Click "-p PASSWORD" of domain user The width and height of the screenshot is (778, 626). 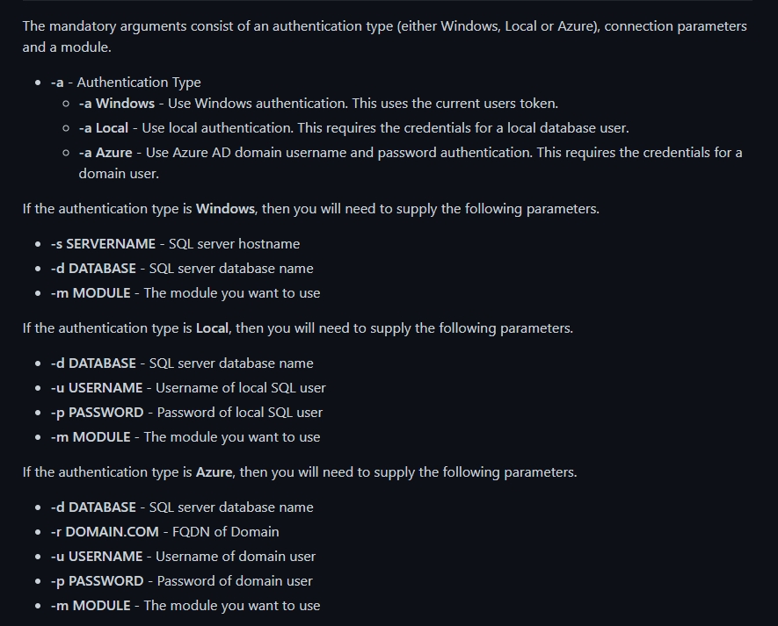point(97,581)
